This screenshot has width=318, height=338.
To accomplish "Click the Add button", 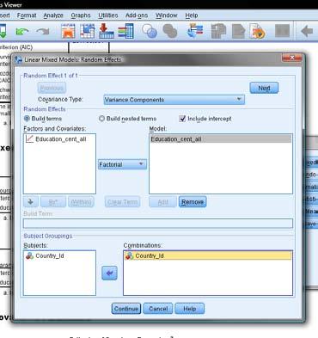I will (162, 202).
